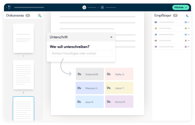This screenshot has width=195, height=125.
Task: Click the Kontakt hinzufügen oder suchen field
Action: pos(81,53)
